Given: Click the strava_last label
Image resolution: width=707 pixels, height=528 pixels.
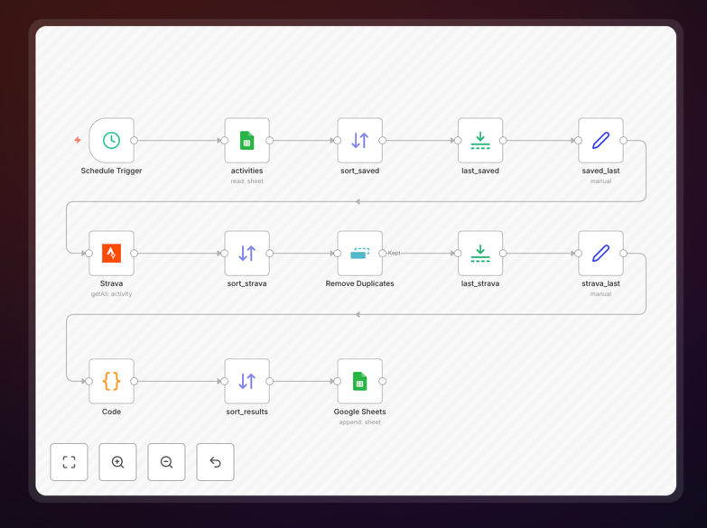Looking at the screenshot, I should coord(600,283).
